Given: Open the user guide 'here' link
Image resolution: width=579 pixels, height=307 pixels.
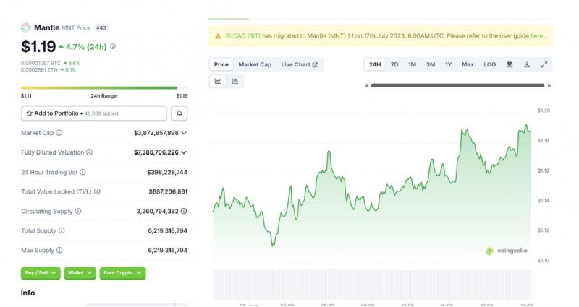Looking at the screenshot, I should coord(536,36).
